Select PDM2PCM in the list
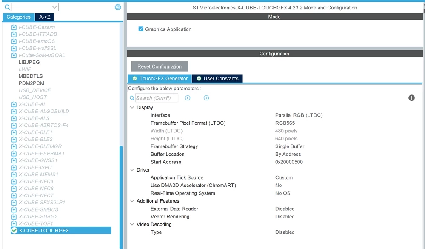The image size is (425, 249). [x=31, y=83]
